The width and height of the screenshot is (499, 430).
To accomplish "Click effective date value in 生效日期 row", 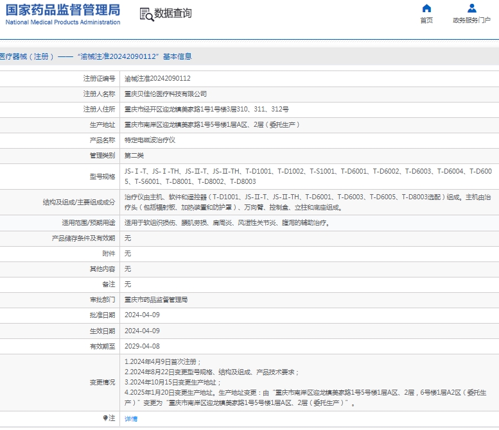I will (x=142, y=331).
